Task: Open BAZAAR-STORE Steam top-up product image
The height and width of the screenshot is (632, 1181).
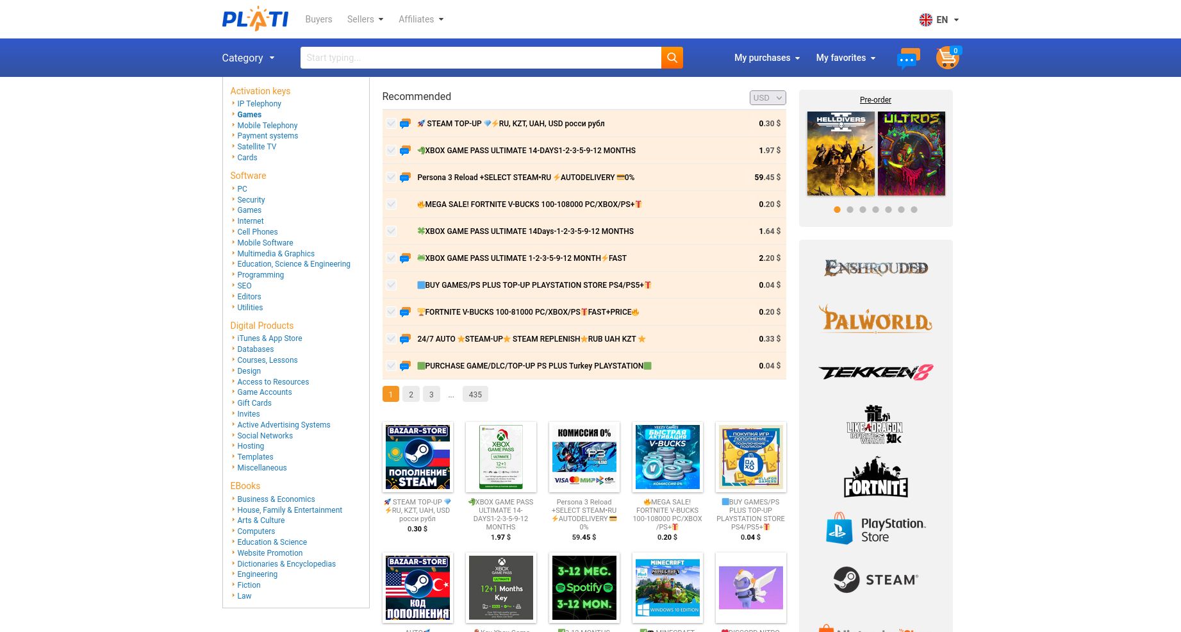Action: (418, 457)
